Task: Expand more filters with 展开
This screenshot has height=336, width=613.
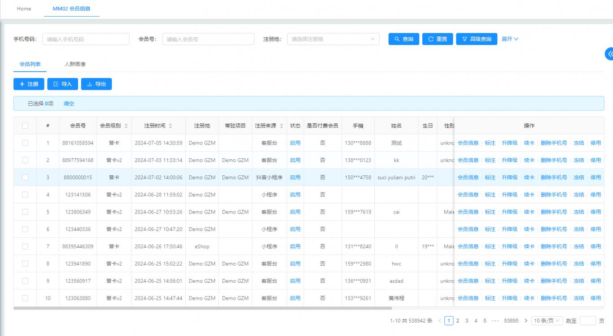Action: point(510,39)
